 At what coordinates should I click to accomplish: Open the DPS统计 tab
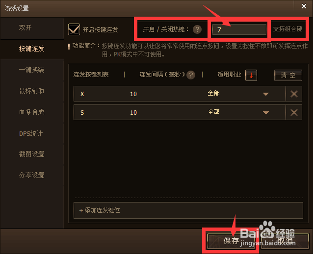(x=32, y=133)
